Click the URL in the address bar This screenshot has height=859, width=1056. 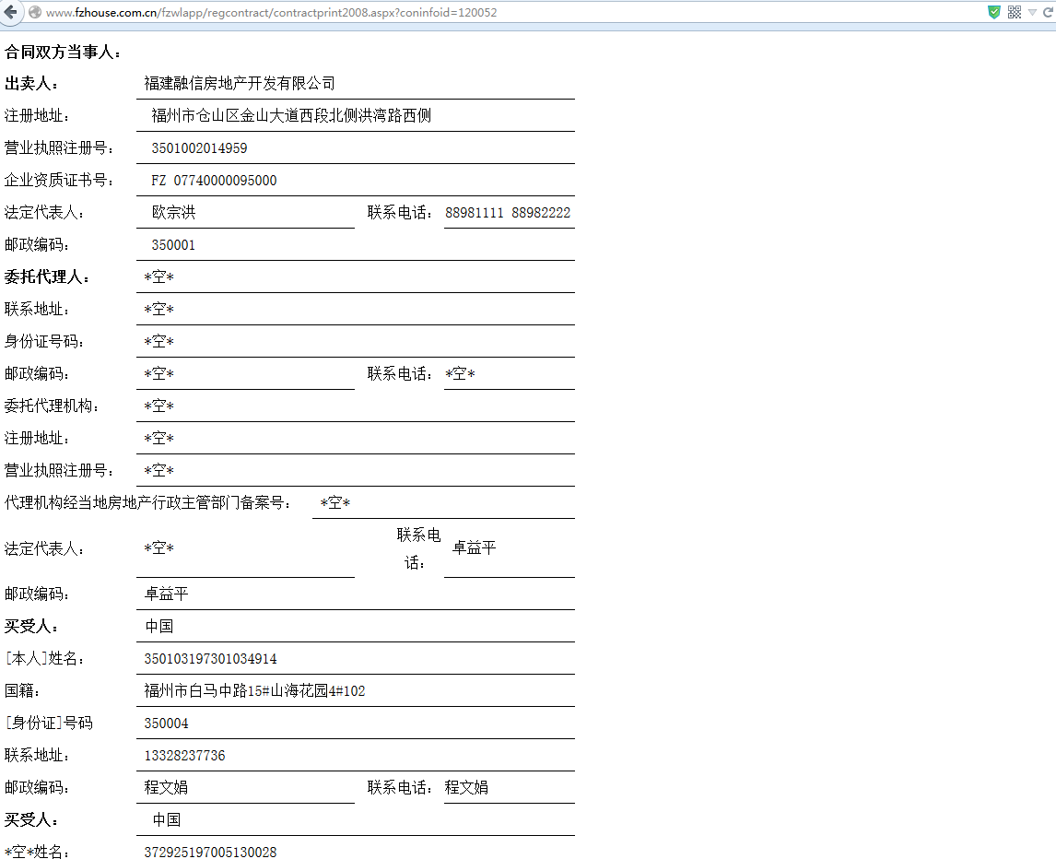click(272, 12)
